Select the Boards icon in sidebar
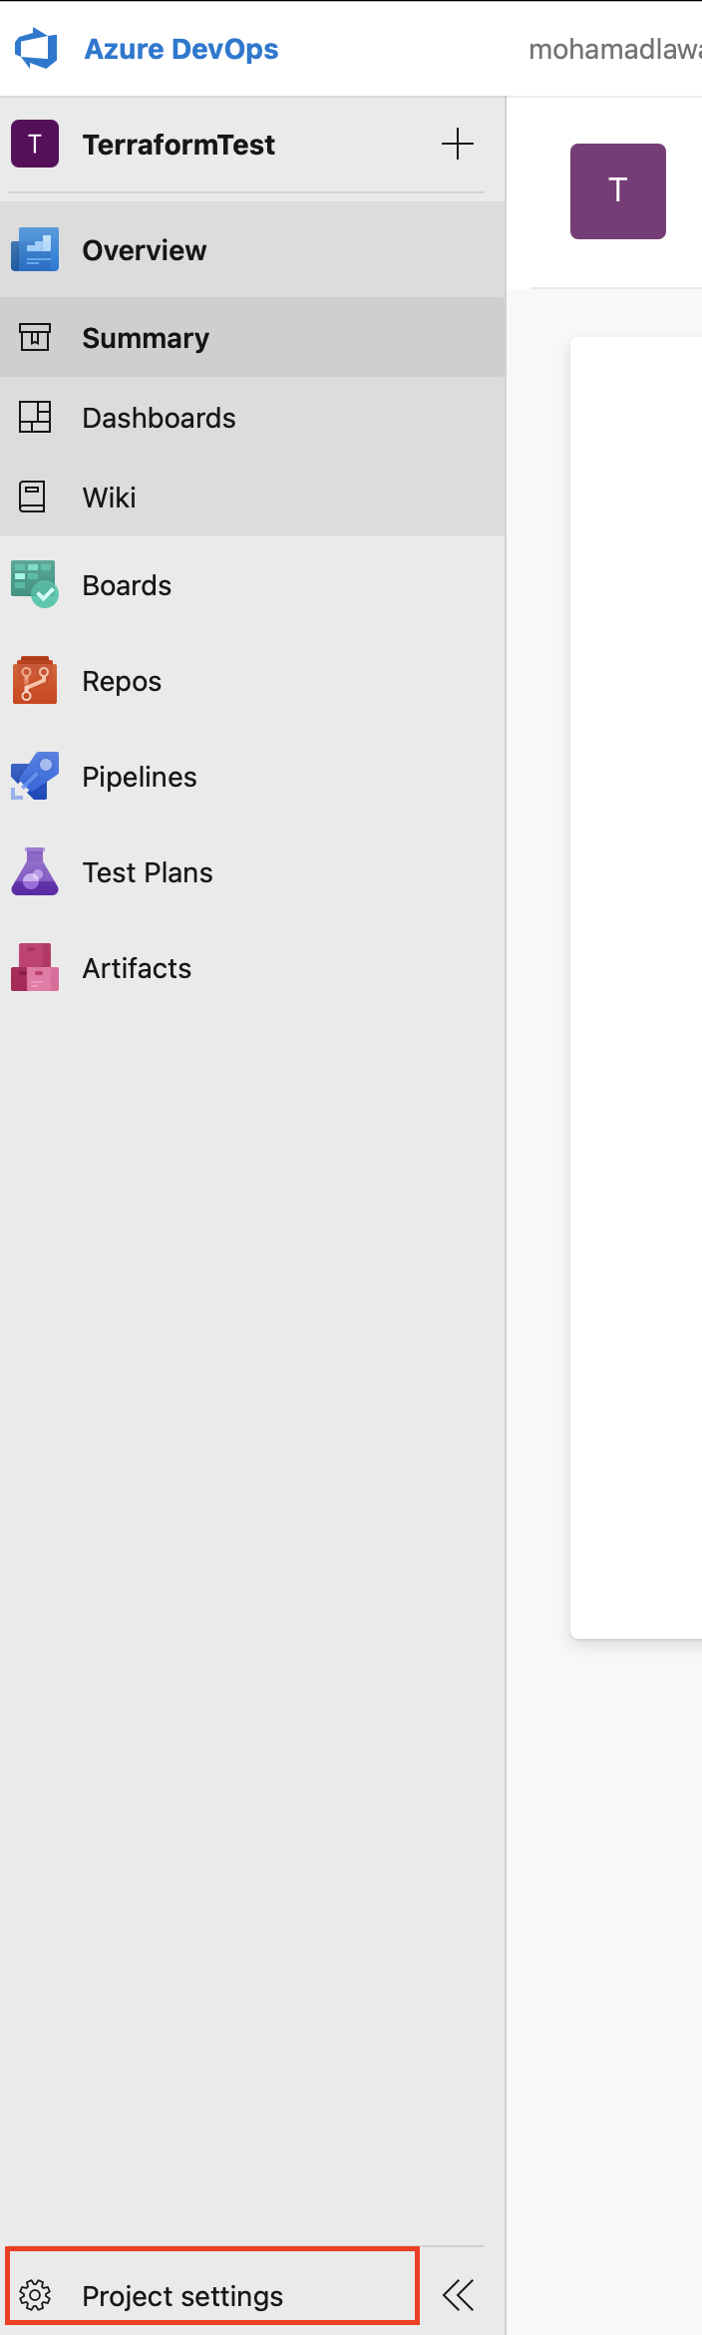Screen dimensions: 702x2335 (35, 585)
